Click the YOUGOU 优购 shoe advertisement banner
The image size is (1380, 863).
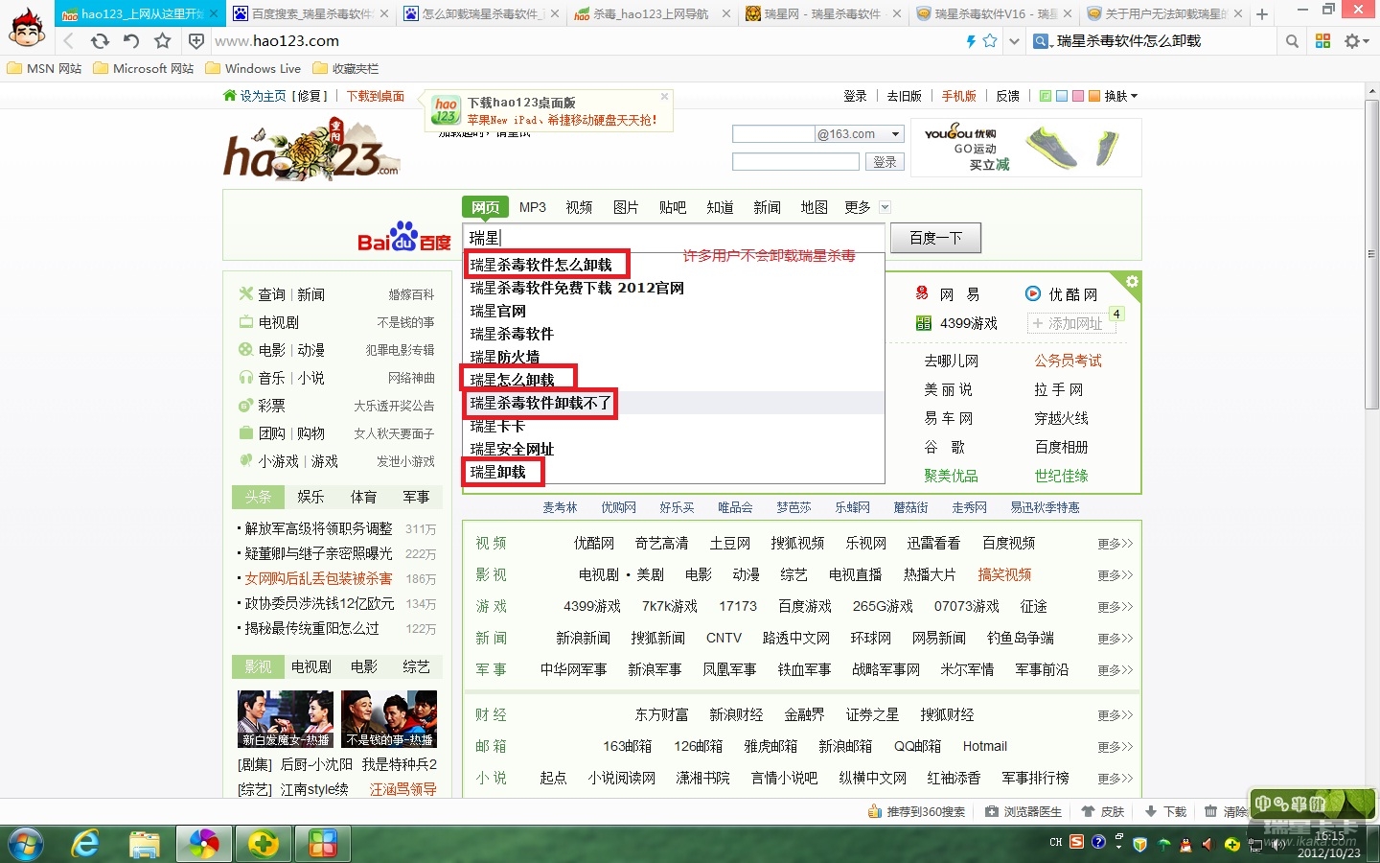point(1026,148)
